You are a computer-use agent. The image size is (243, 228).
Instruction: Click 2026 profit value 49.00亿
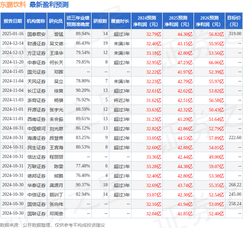click(x=216, y=157)
